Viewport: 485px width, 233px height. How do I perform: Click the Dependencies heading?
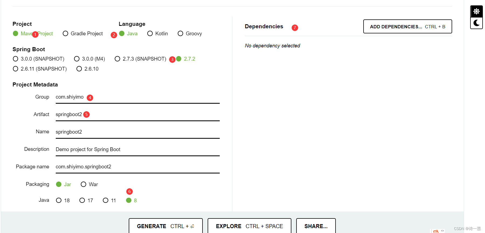coord(264,26)
